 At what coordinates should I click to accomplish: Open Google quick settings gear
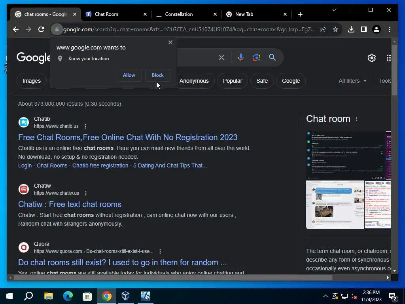click(x=372, y=58)
